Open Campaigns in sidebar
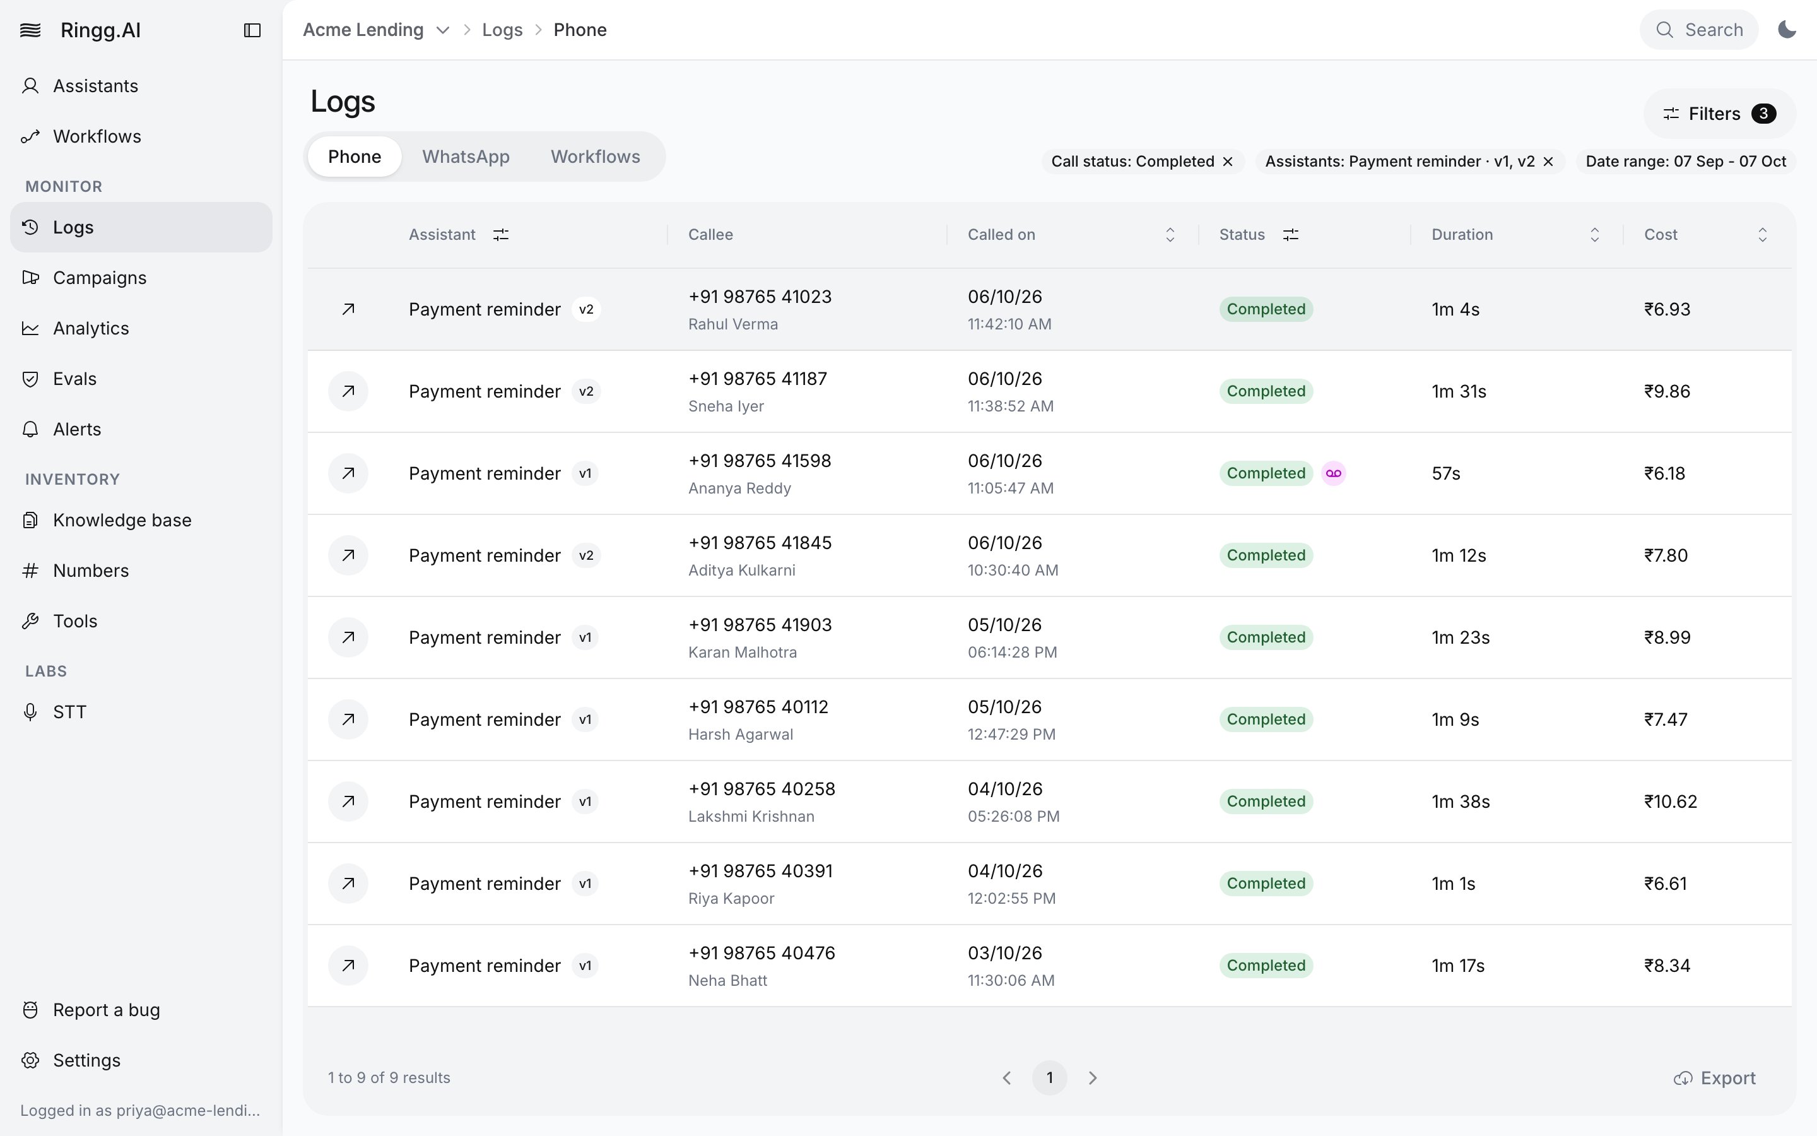The width and height of the screenshot is (1817, 1136). (x=141, y=277)
